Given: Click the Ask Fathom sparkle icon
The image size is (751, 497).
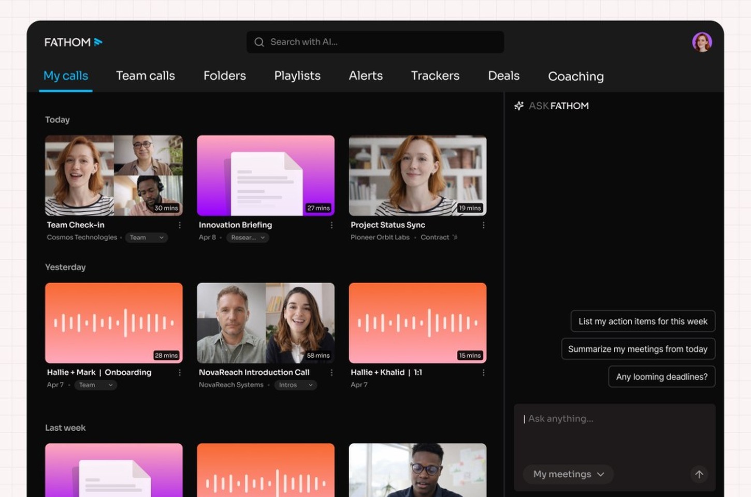Looking at the screenshot, I should coord(519,106).
